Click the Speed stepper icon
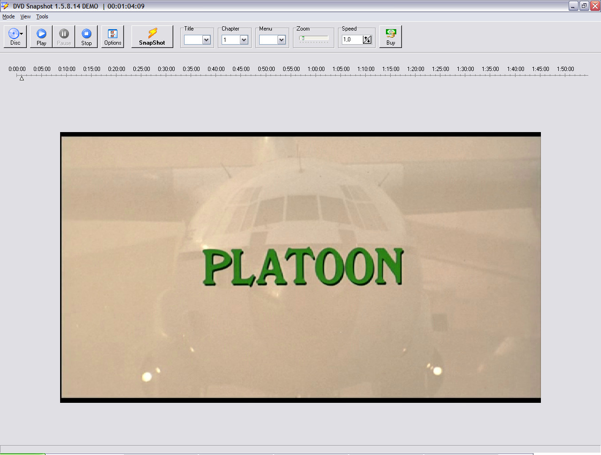Viewport: 601px width, 455px height. pos(367,40)
